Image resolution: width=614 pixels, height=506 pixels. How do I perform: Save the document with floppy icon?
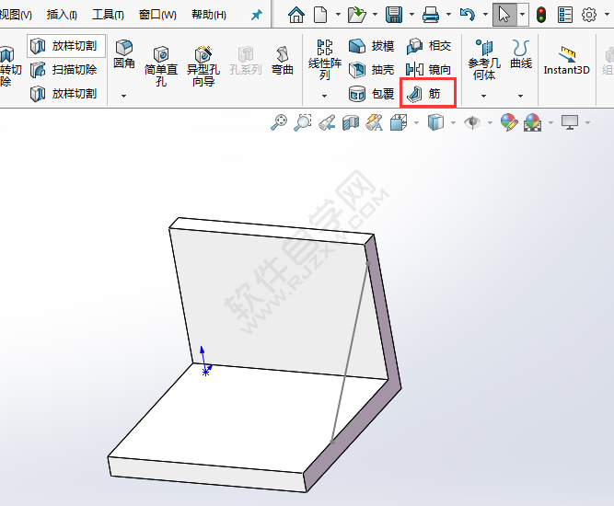(394, 15)
